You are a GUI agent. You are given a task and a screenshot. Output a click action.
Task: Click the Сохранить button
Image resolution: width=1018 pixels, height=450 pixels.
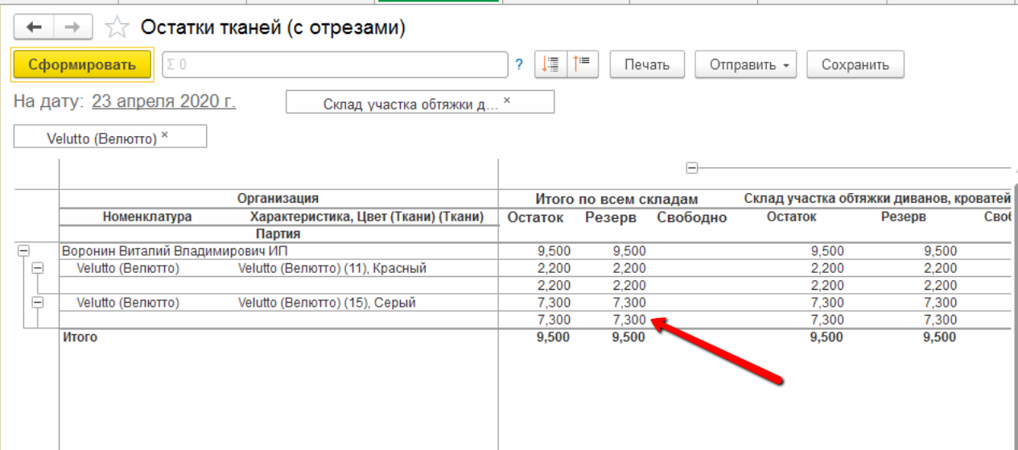pos(855,65)
